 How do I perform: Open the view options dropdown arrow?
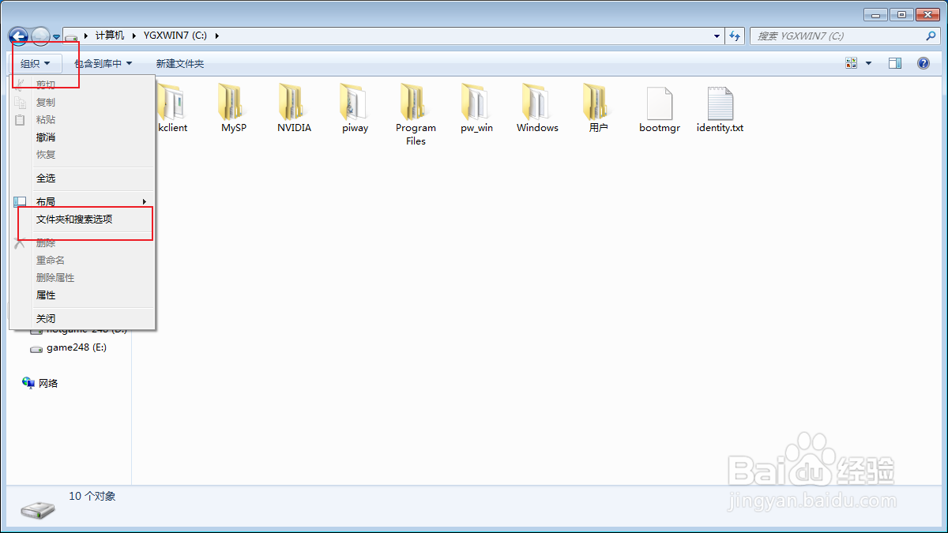[869, 63]
